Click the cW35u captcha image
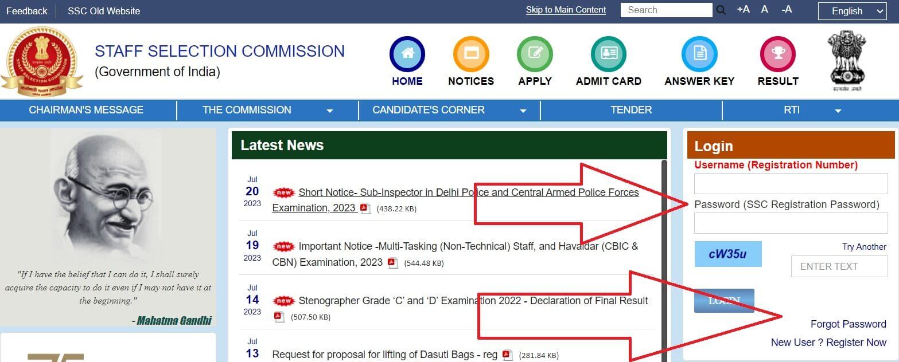The image size is (899, 362). tap(728, 254)
